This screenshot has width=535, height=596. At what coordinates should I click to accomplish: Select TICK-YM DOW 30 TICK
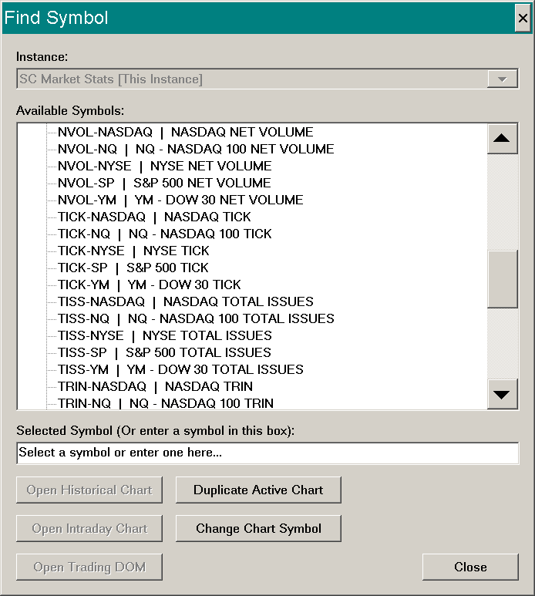[x=150, y=285]
